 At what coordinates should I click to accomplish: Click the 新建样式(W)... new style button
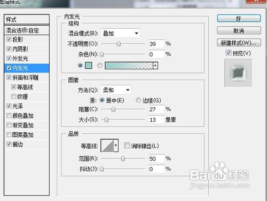click(x=239, y=43)
